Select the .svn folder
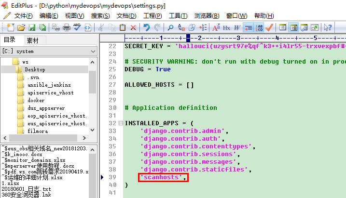Screen dimensions: 346x198 [x=33, y=77]
